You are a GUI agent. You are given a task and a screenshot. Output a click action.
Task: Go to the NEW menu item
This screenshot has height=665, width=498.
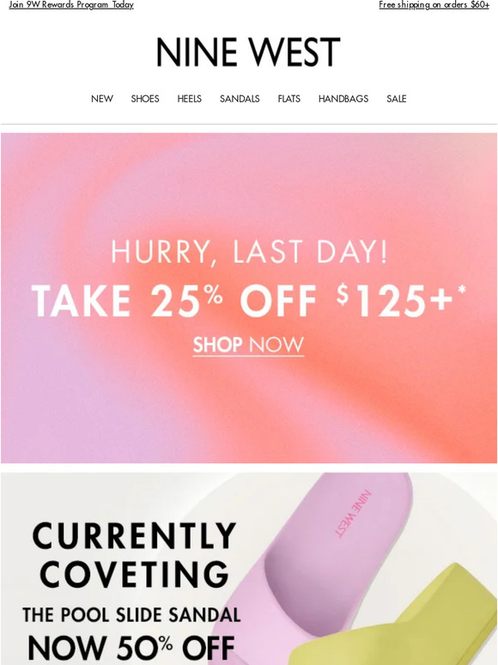102,99
